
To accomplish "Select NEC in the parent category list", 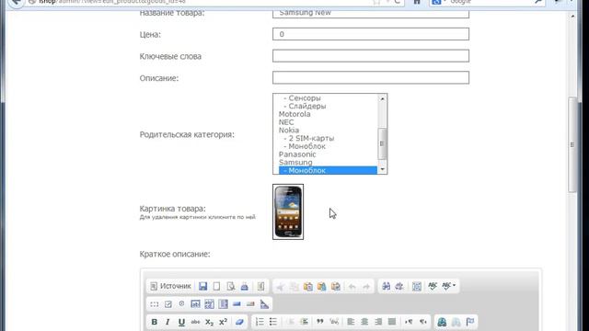I will coord(286,122).
